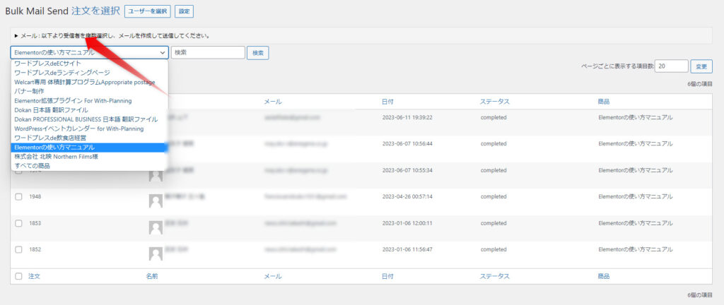The width and height of the screenshot is (724, 305).
Task: Click the avatar icon in order 1852 row
Action: tap(156, 253)
